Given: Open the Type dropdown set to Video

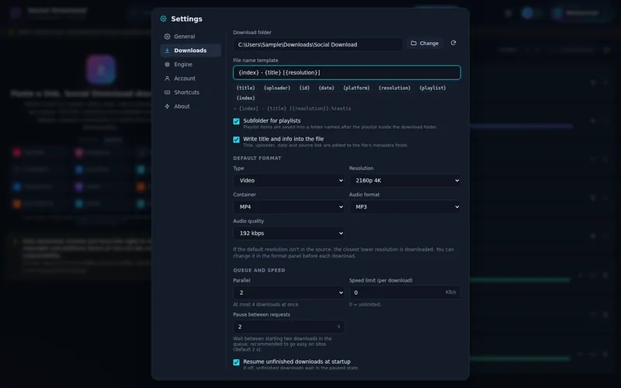Looking at the screenshot, I should pyautogui.click(x=289, y=181).
